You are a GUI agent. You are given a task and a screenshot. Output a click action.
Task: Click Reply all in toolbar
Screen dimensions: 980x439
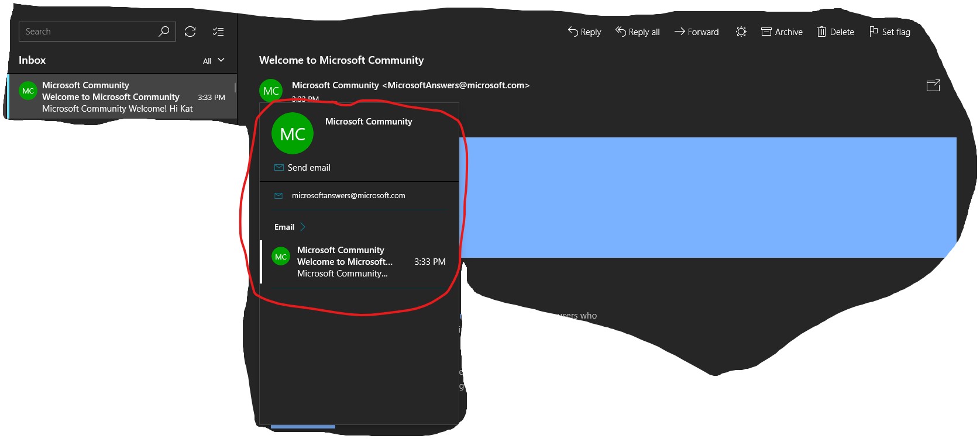click(x=637, y=32)
